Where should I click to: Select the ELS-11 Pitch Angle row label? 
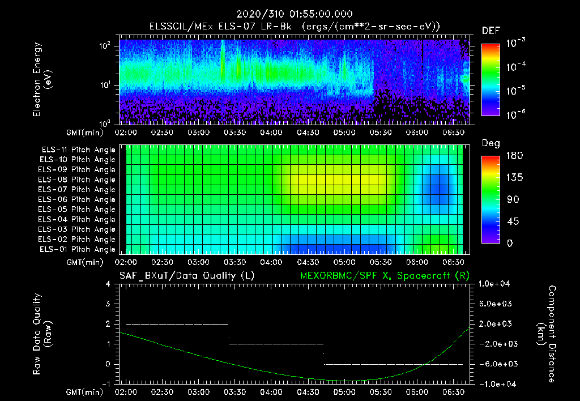click(x=78, y=150)
